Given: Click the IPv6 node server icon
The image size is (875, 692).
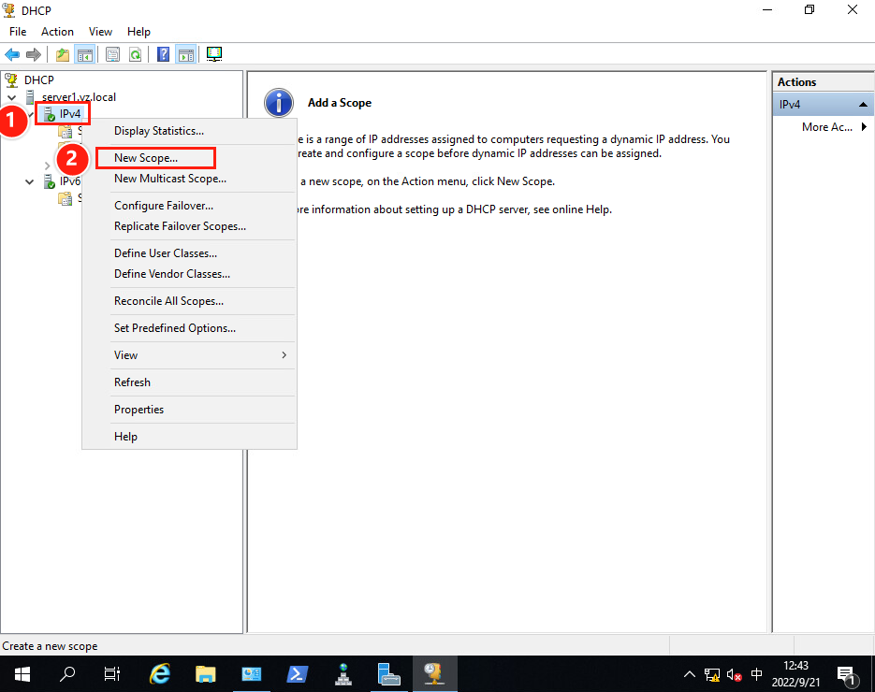Looking at the screenshot, I should [49, 181].
